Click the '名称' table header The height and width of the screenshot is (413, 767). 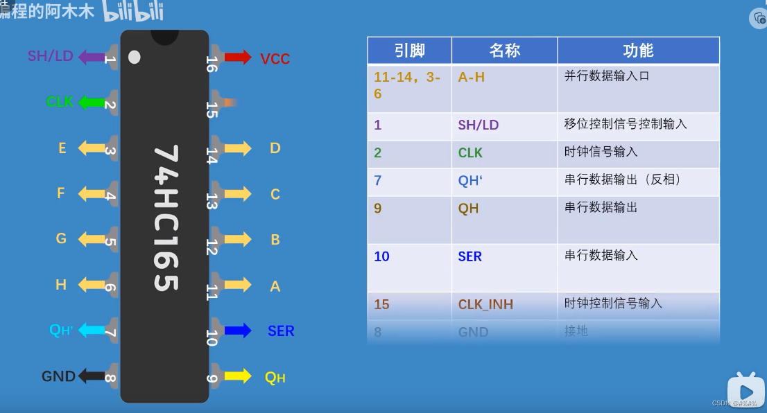504,51
